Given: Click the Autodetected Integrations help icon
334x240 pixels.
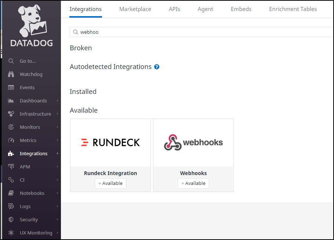Looking at the screenshot, I should 157,67.
